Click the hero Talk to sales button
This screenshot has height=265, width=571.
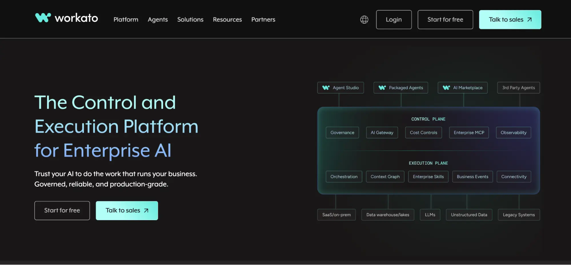(127, 211)
